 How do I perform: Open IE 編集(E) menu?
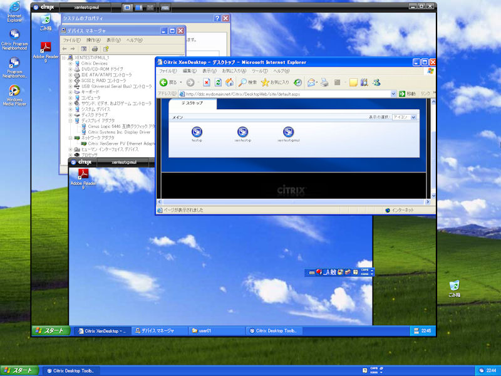[x=190, y=71]
